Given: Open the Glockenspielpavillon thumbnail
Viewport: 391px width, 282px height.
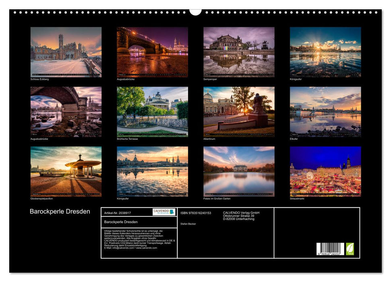Looking at the screenshot, I should click(x=65, y=171).
